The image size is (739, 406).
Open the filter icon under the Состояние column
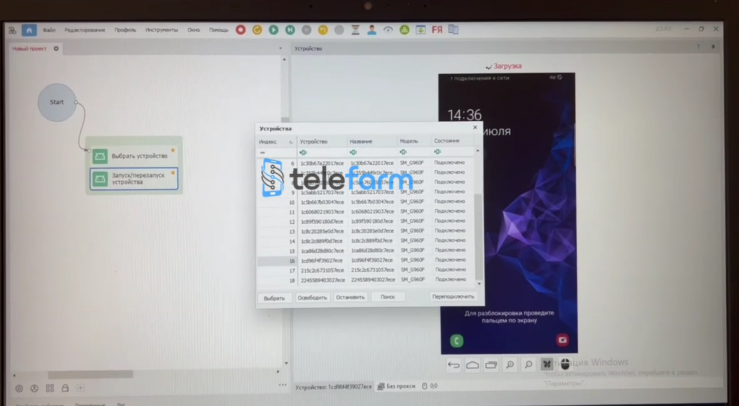pos(437,152)
